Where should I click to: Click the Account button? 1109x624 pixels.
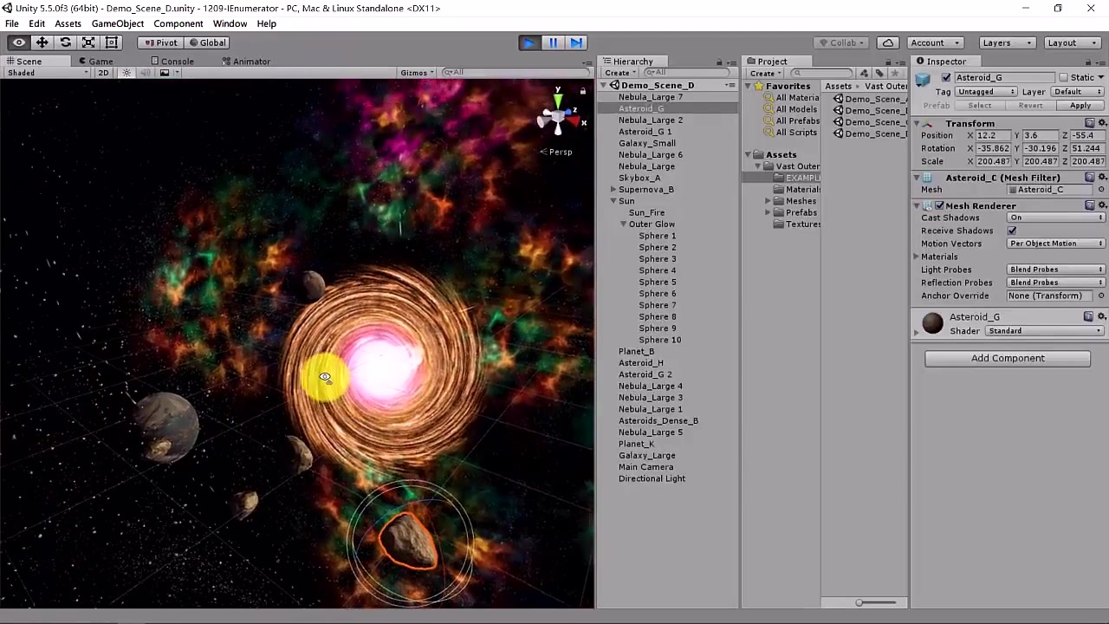tap(934, 42)
